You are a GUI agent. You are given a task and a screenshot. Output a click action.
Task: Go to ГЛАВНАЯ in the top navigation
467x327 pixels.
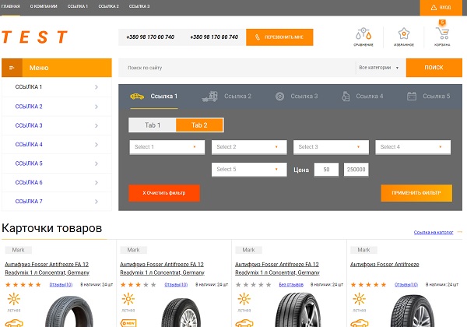click(10, 6)
